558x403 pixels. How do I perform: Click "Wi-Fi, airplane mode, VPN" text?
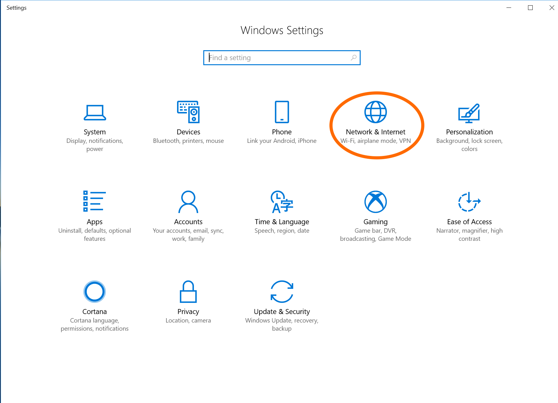tap(376, 141)
